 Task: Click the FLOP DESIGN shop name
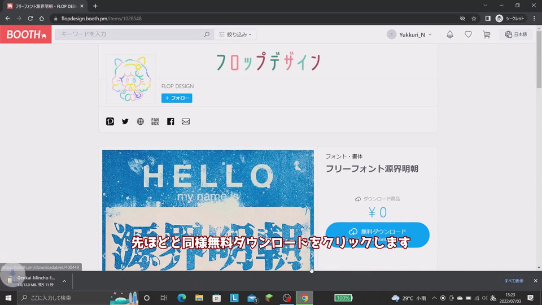[x=177, y=86]
